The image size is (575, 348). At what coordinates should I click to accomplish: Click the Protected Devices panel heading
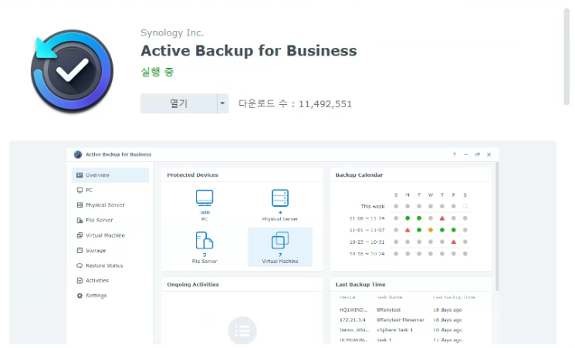(x=192, y=175)
